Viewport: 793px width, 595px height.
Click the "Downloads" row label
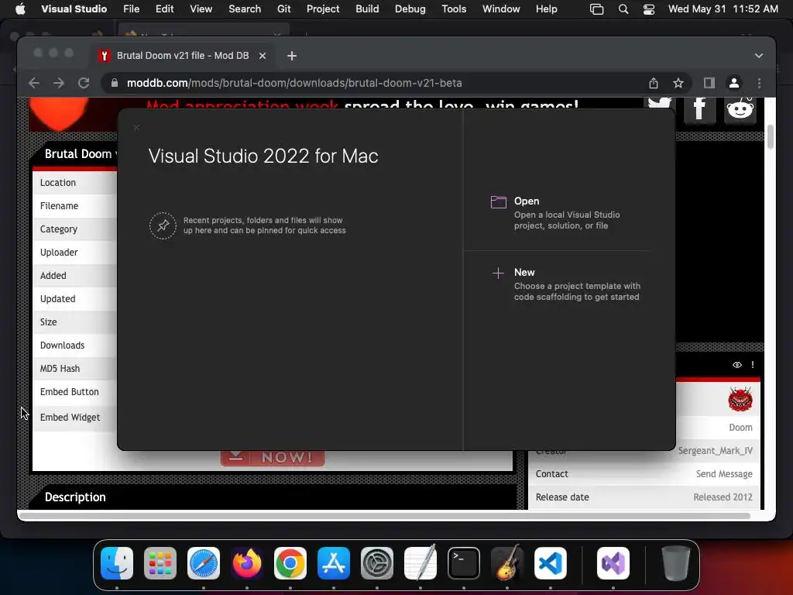click(62, 346)
